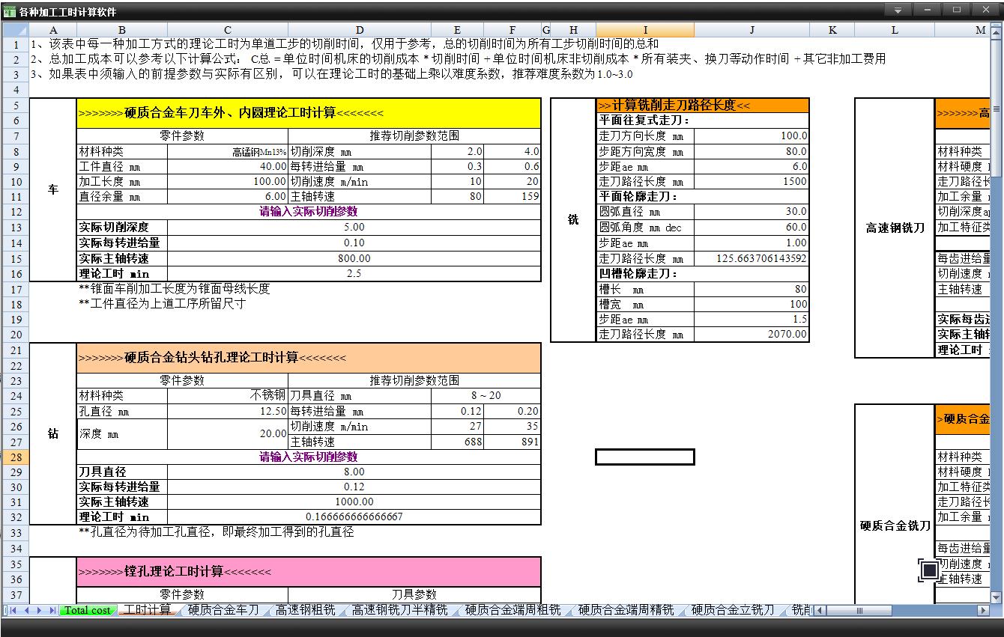The image size is (1004, 637).
Task: Select the drilling theoretical time 0.166666666666667 cell
Action: (x=354, y=516)
